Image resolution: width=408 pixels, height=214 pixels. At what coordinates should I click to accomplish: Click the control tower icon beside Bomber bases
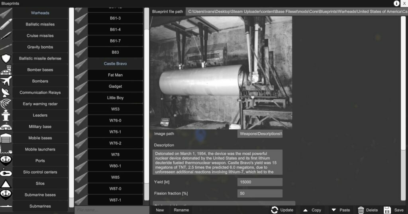coord(6,70)
